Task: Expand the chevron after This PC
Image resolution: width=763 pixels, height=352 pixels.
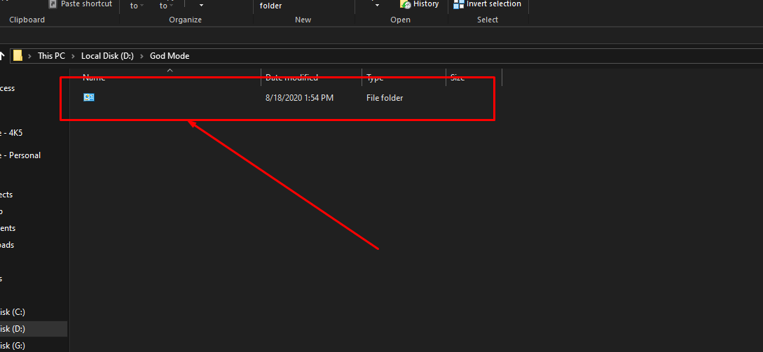Action: coord(73,56)
